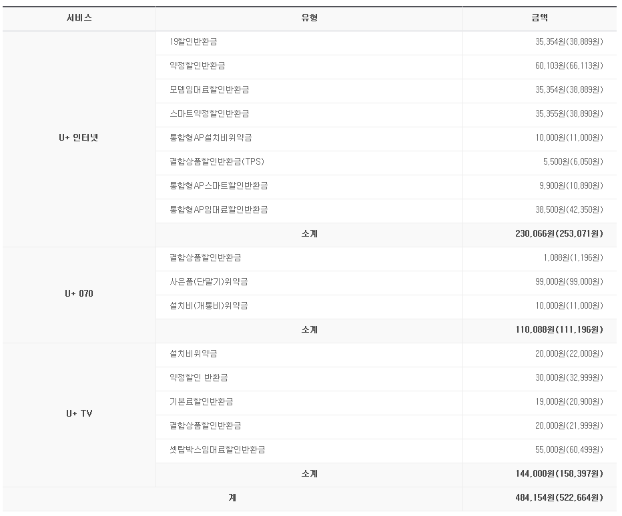Click the amount 5,500원(6,050원)

[x=573, y=162]
